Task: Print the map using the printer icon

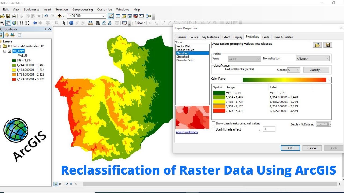Action: pos(14,16)
